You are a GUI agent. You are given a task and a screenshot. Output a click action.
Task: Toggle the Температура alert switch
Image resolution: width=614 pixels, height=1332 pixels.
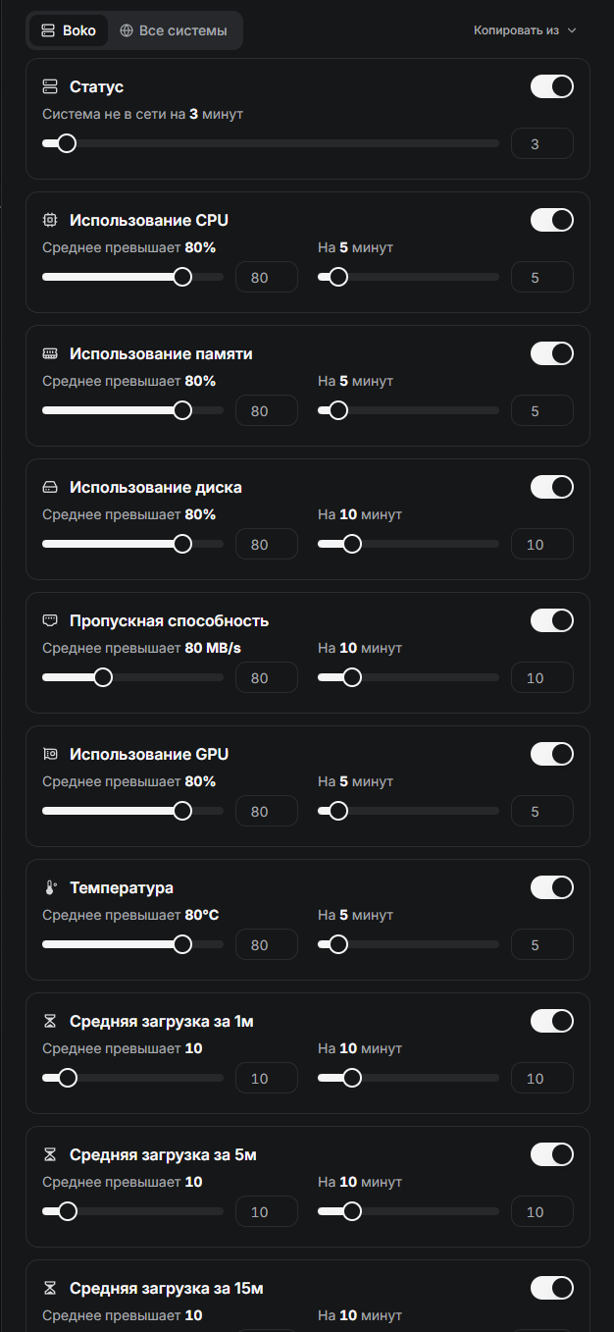pyautogui.click(x=551, y=887)
